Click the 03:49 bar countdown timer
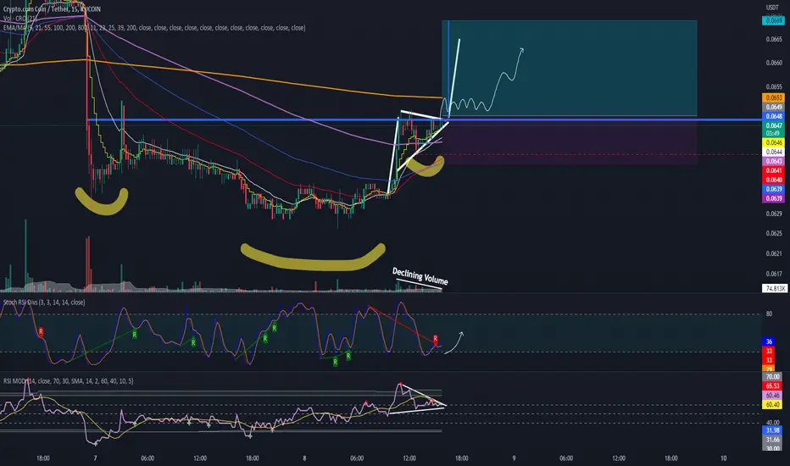This screenshot has width=790, height=466. click(x=773, y=134)
